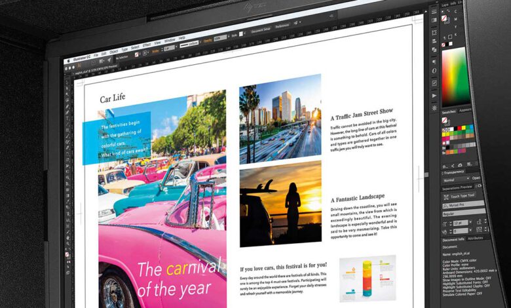This screenshot has width=511, height=308.
Task: Click the Swatch Libraries menu icon
Action: pos(444,167)
